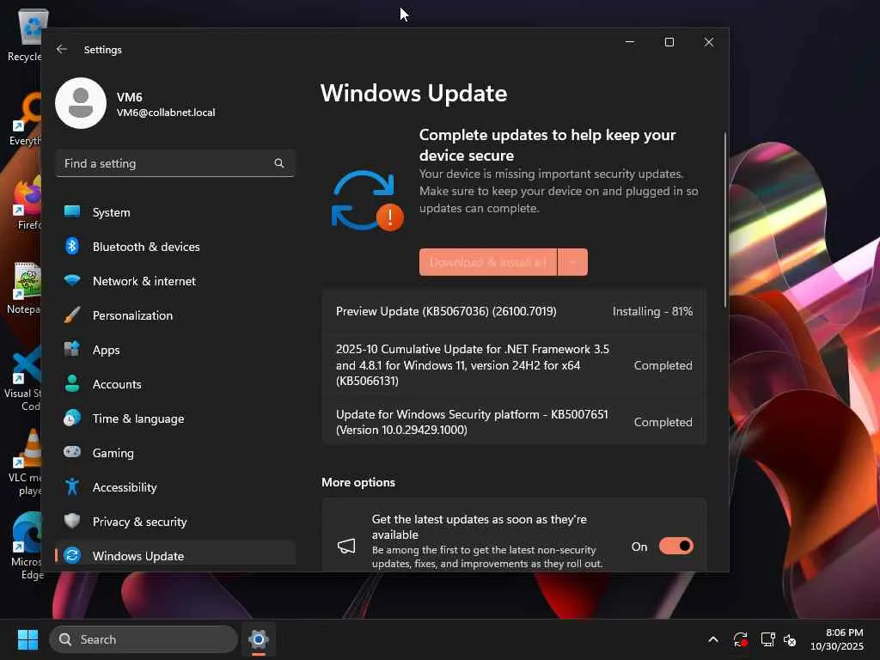Screen dimensions: 880x660
Task: Click the Accessibility figure icon
Action: click(72, 486)
